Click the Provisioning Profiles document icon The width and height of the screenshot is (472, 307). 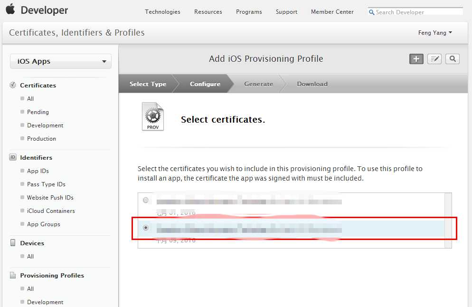click(13, 275)
